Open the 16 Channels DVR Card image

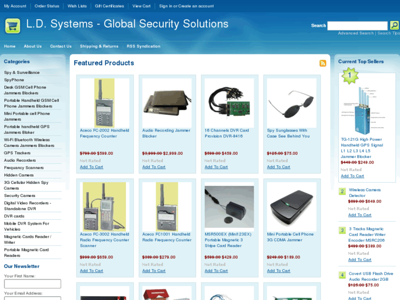click(229, 103)
